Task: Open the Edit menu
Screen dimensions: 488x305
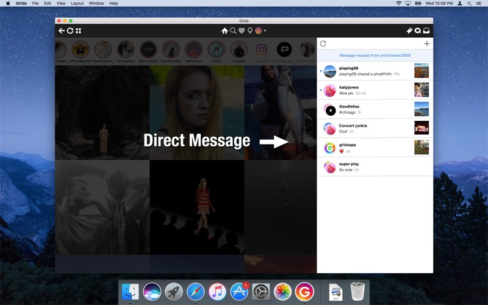Action: tap(48, 4)
